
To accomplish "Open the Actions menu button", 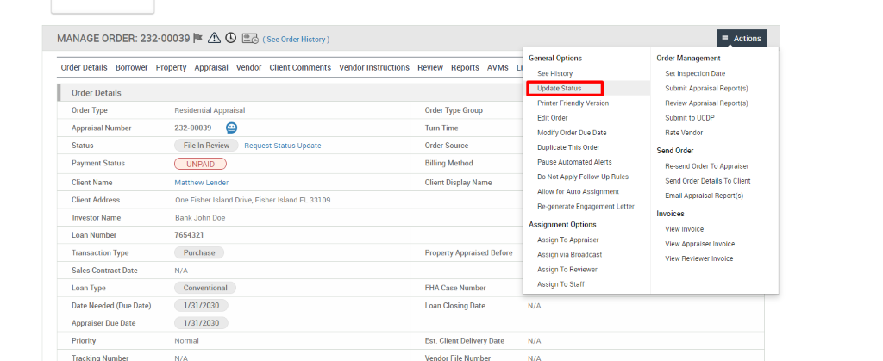I will pyautogui.click(x=742, y=38).
